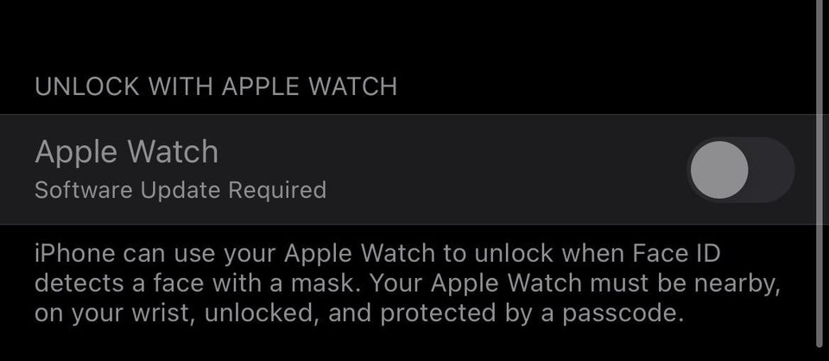Screen dimensions: 829x361
Task: Click "iPhone" at the start of the description
Action: click(x=75, y=254)
